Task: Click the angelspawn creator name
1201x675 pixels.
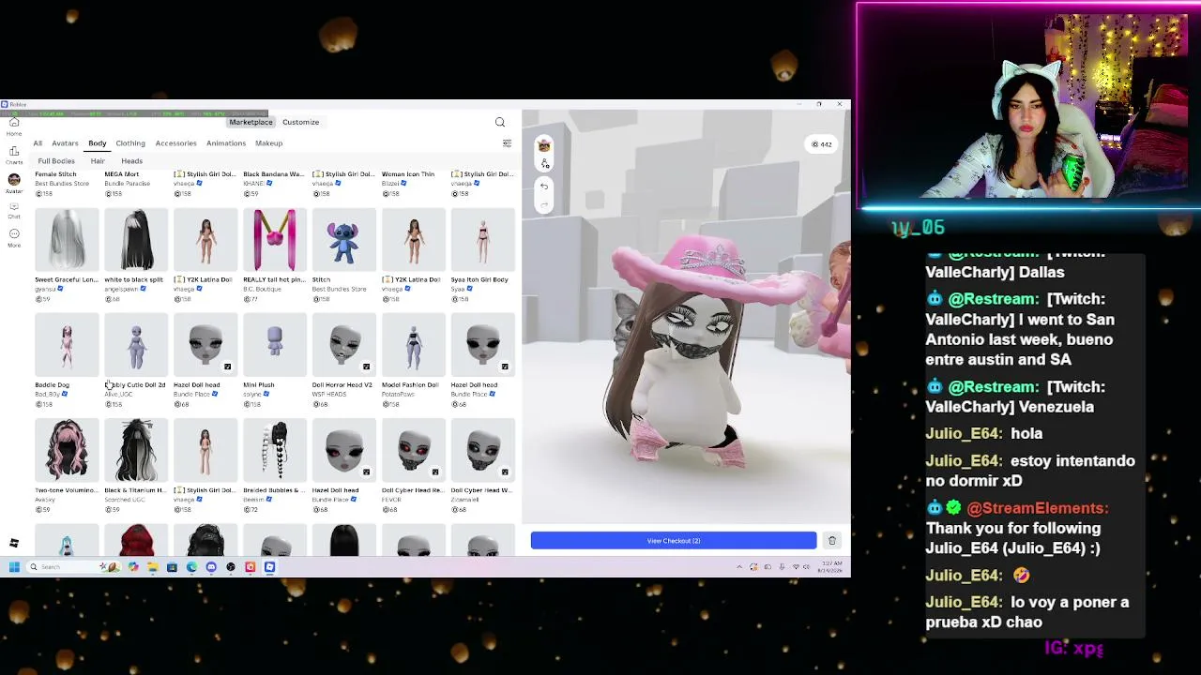Action: (x=121, y=289)
